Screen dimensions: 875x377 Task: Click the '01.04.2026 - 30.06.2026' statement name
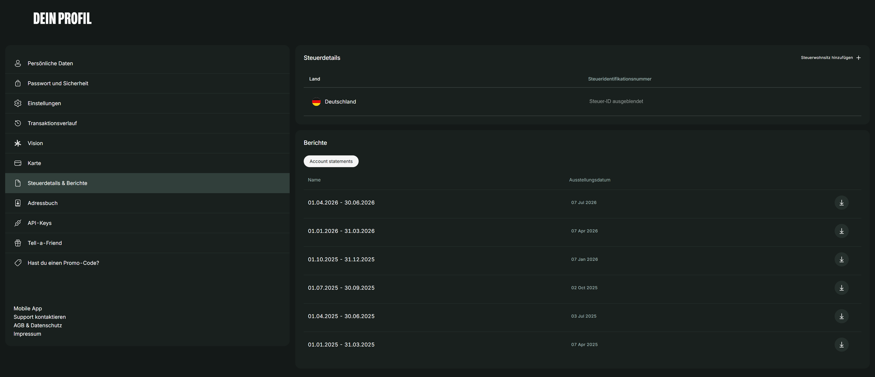[341, 202]
